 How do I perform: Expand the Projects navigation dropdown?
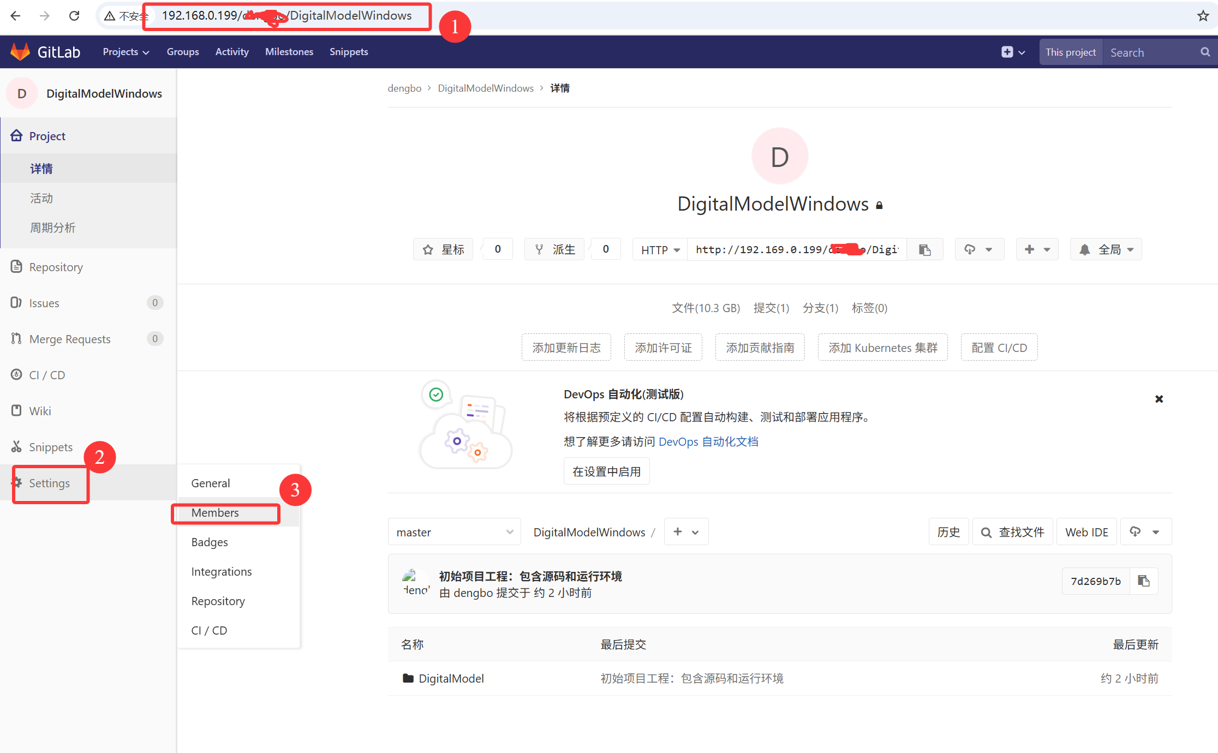click(x=126, y=52)
